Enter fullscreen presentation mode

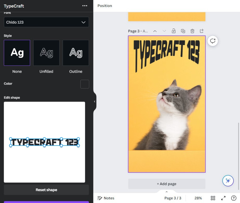(223, 198)
